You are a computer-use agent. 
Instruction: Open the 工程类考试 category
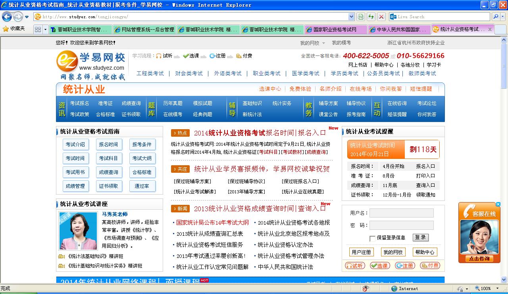point(150,73)
